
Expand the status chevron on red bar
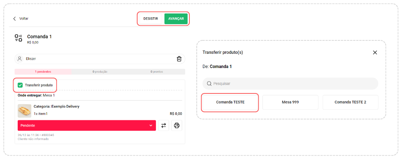[151, 125]
